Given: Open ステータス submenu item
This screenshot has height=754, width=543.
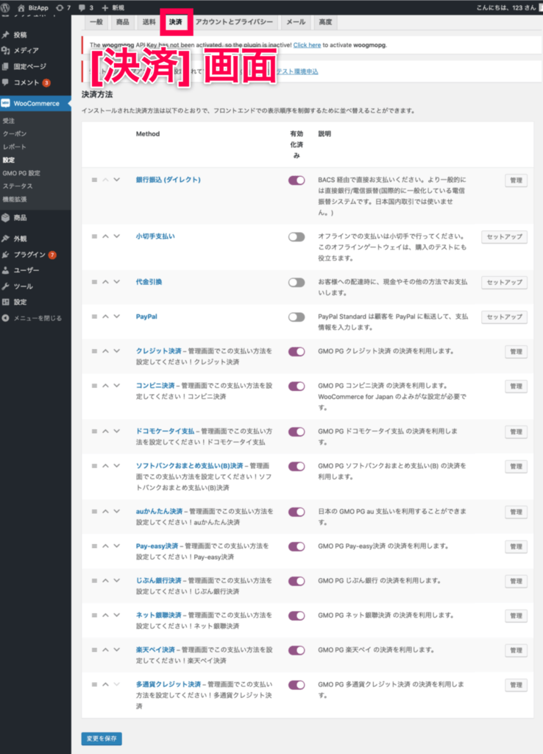Looking at the screenshot, I should coord(18,186).
